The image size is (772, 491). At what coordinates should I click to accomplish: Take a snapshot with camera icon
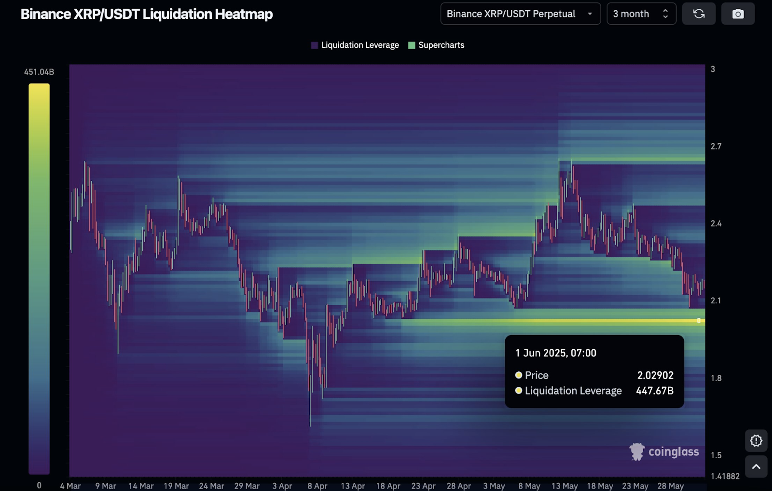pos(738,14)
